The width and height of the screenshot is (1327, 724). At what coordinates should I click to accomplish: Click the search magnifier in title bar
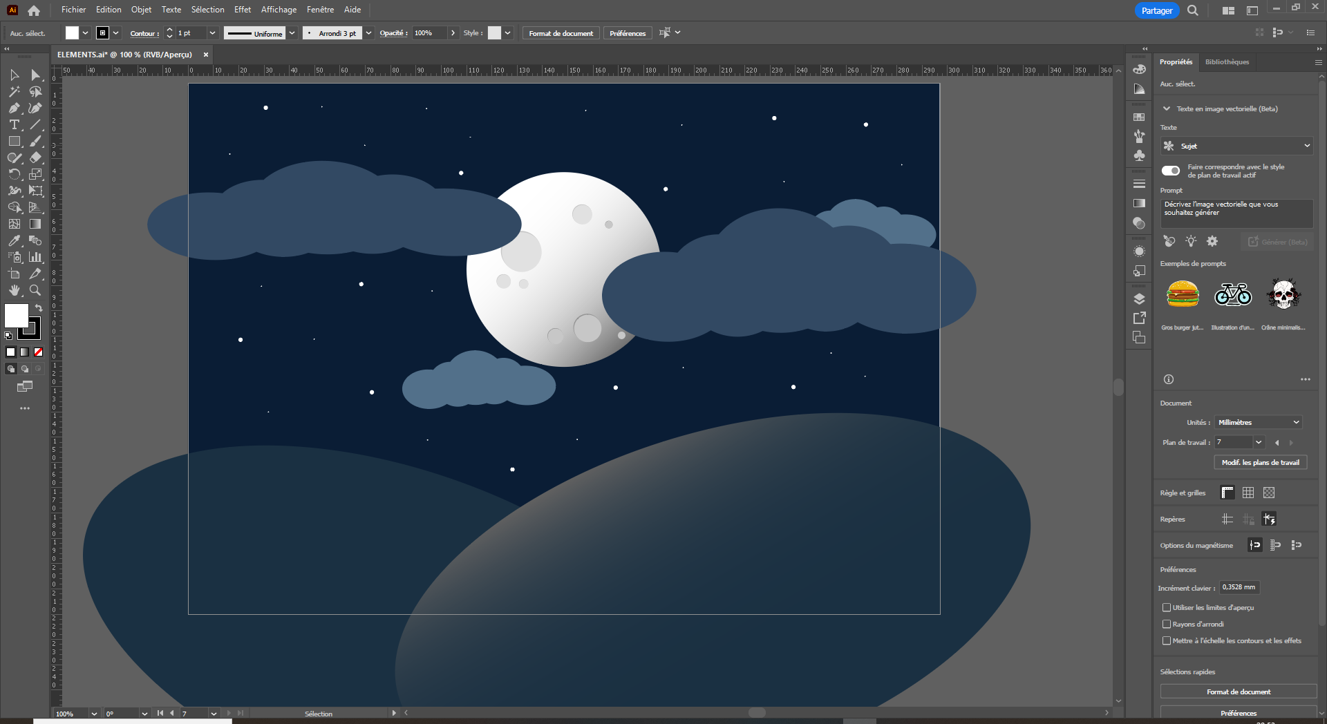(1193, 10)
